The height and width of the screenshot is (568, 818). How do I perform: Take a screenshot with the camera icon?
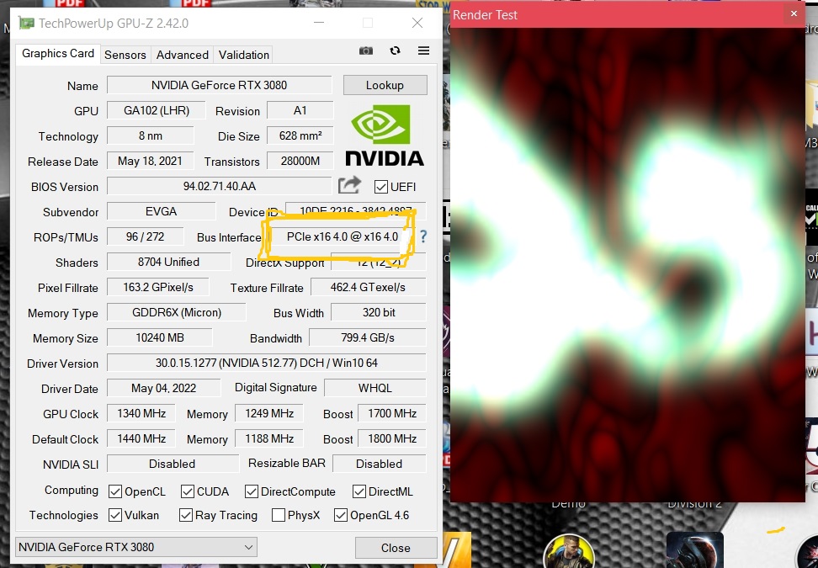coord(366,50)
